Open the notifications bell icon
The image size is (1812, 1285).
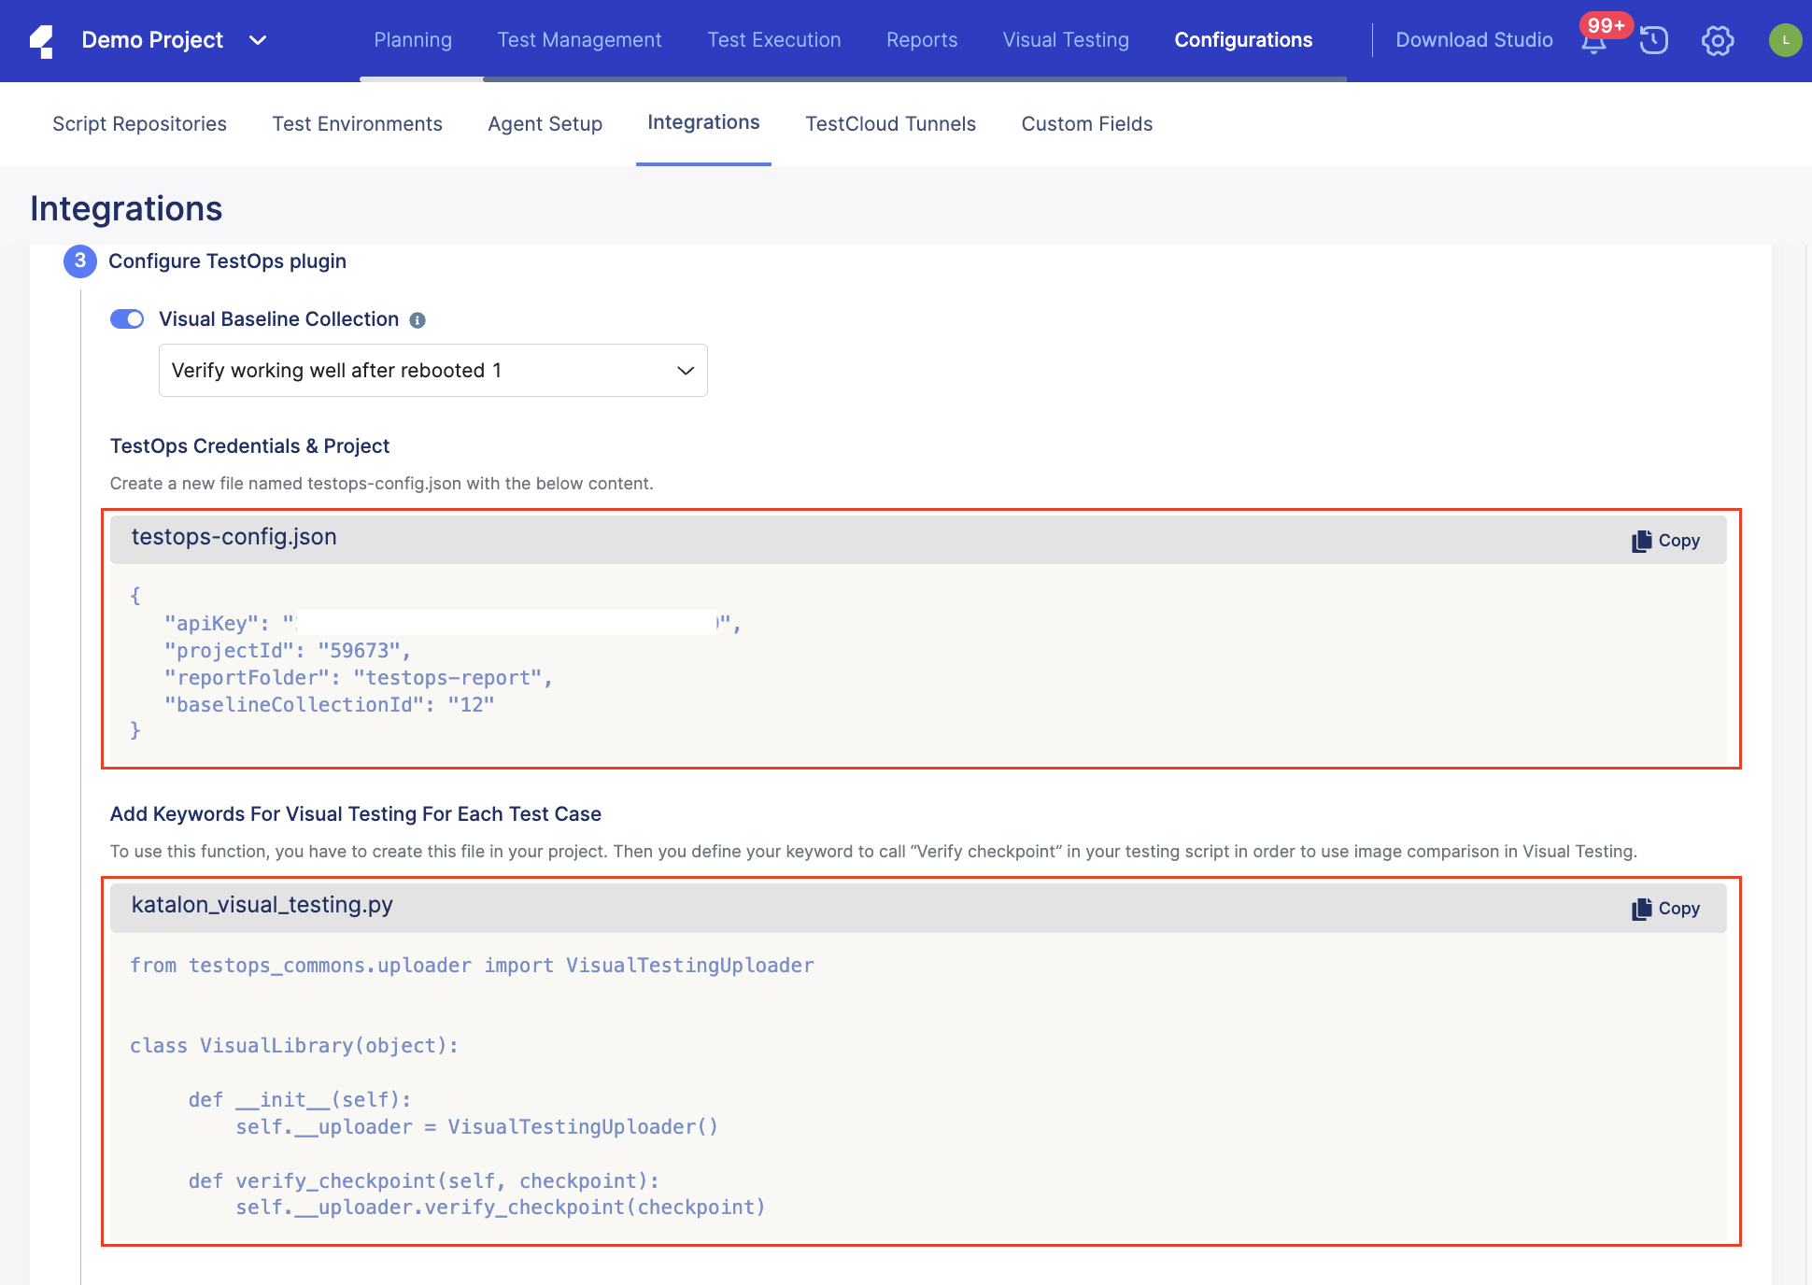[x=1593, y=43]
